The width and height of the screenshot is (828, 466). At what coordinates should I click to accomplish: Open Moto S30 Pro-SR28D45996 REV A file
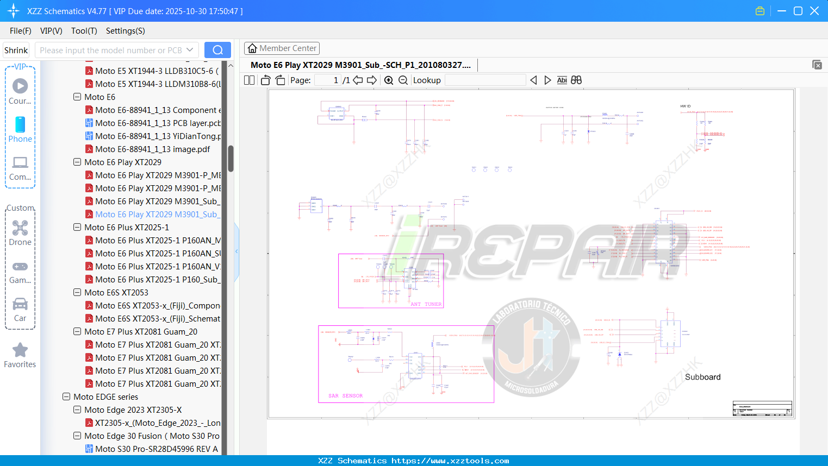point(152,449)
